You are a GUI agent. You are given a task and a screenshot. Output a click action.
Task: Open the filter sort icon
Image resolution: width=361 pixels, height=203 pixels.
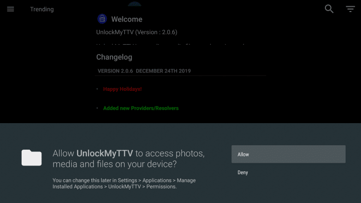(x=350, y=9)
